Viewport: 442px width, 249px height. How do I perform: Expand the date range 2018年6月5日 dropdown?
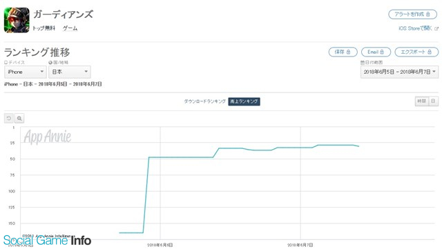coord(399,72)
